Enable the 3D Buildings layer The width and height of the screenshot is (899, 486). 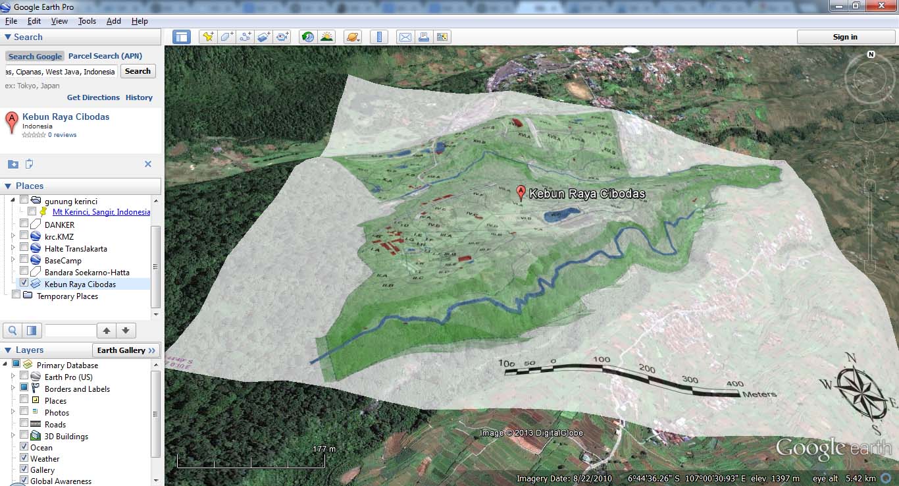24,435
